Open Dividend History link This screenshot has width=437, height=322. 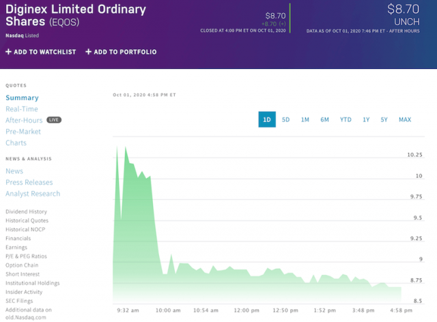pyautogui.click(x=27, y=211)
